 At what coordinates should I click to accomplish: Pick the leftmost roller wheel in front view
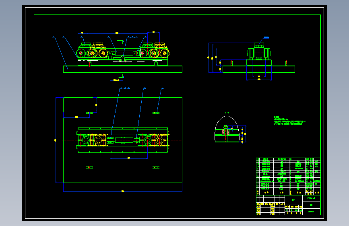pos(81,53)
